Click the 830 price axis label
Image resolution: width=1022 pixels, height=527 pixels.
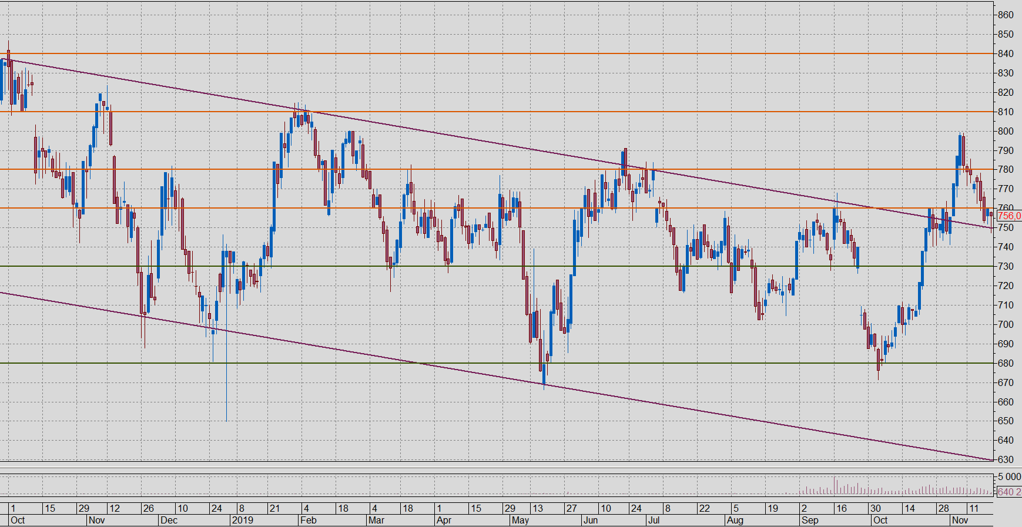(1006, 73)
